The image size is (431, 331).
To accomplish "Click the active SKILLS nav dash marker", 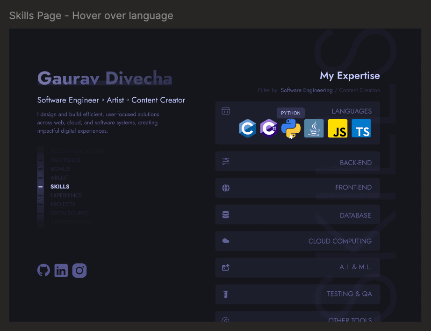I will (40, 187).
